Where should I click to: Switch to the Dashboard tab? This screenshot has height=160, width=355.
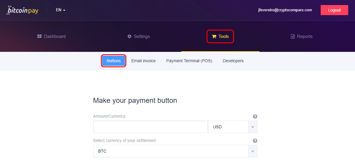tap(51, 36)
